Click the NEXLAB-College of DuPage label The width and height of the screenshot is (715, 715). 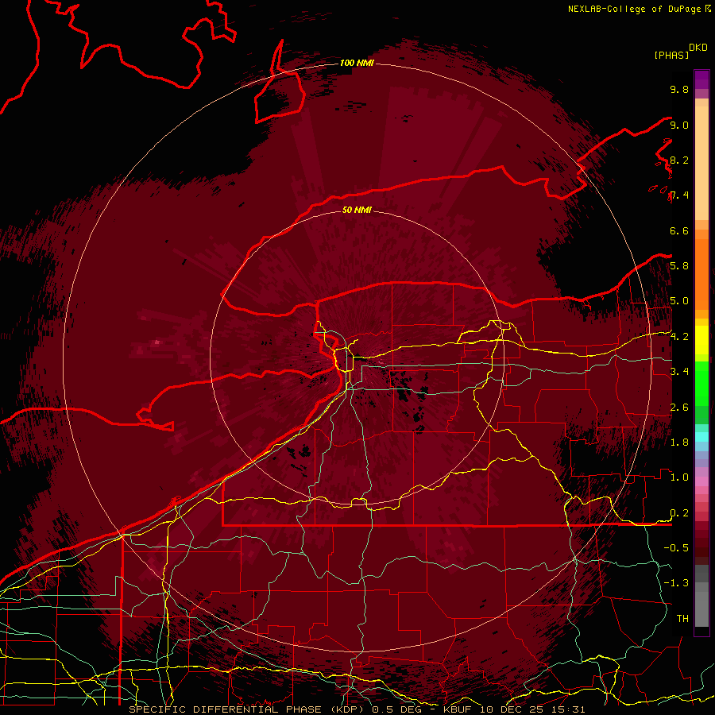point(635,9)
